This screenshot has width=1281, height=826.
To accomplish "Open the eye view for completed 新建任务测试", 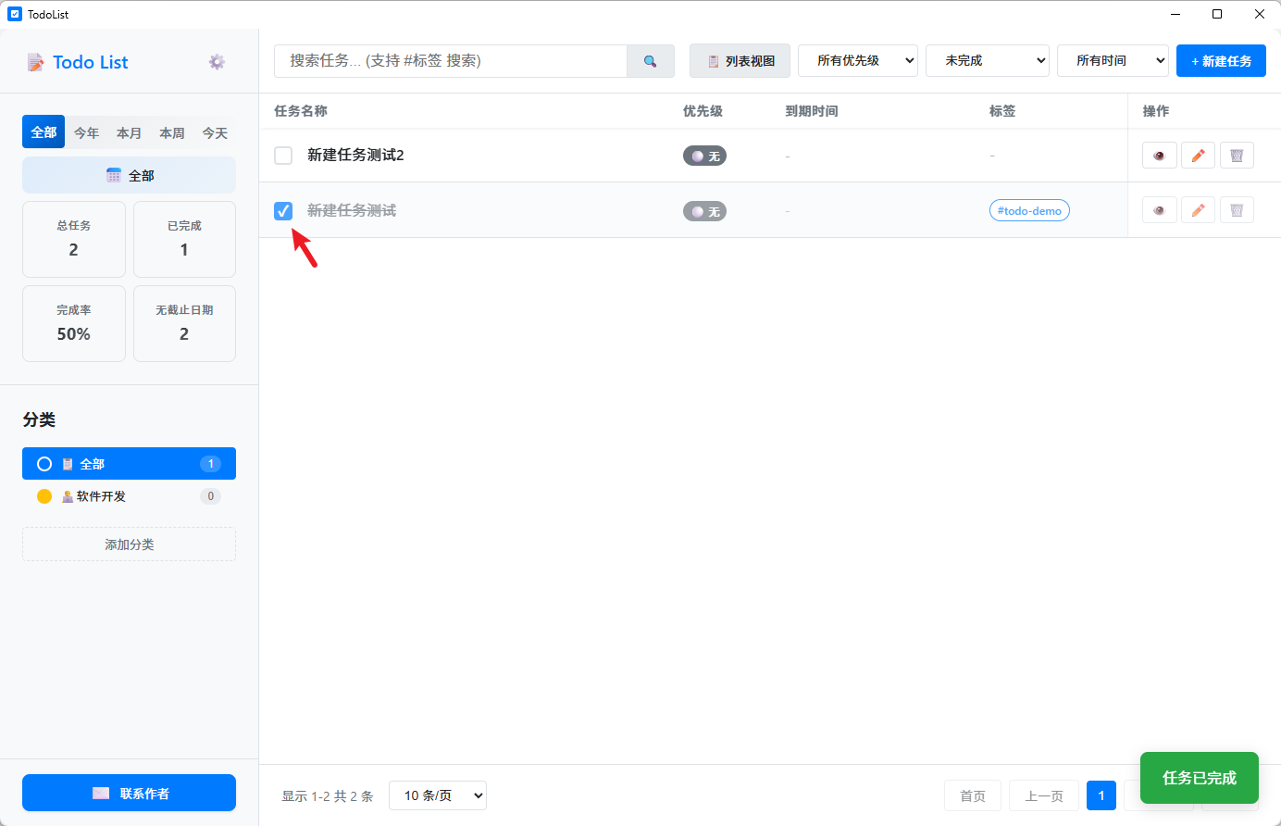I will point(1160,210).
